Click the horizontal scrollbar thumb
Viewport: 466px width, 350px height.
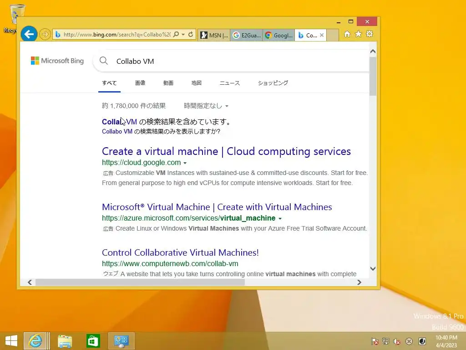click(x=140, y=282)
